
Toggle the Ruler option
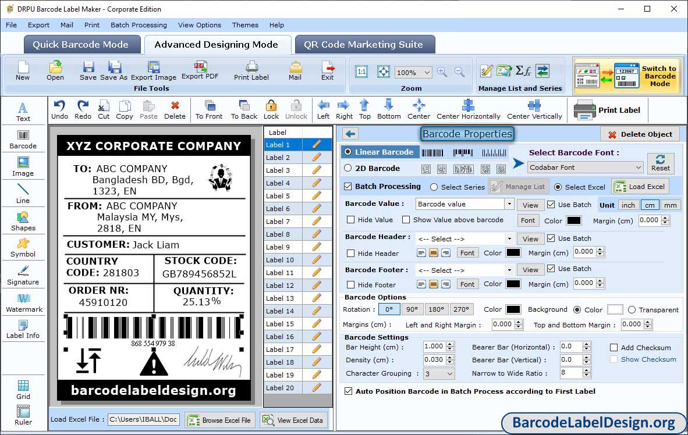click(23, 415)
